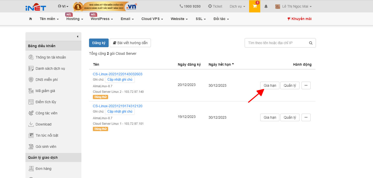This screenshot has width=373, height=178.
Task: Open the Cộng tác viên panel
Action: (48, 113)
